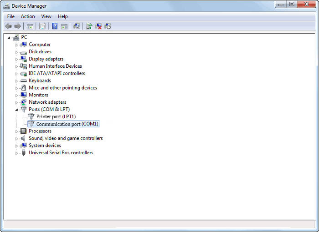This screenshot has height=232, width=319.
Task: Click the IDE ATA/ATAPI controllers icon
Action: pos(24,74)
